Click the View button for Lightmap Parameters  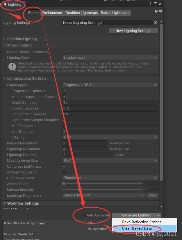[152, 195]
